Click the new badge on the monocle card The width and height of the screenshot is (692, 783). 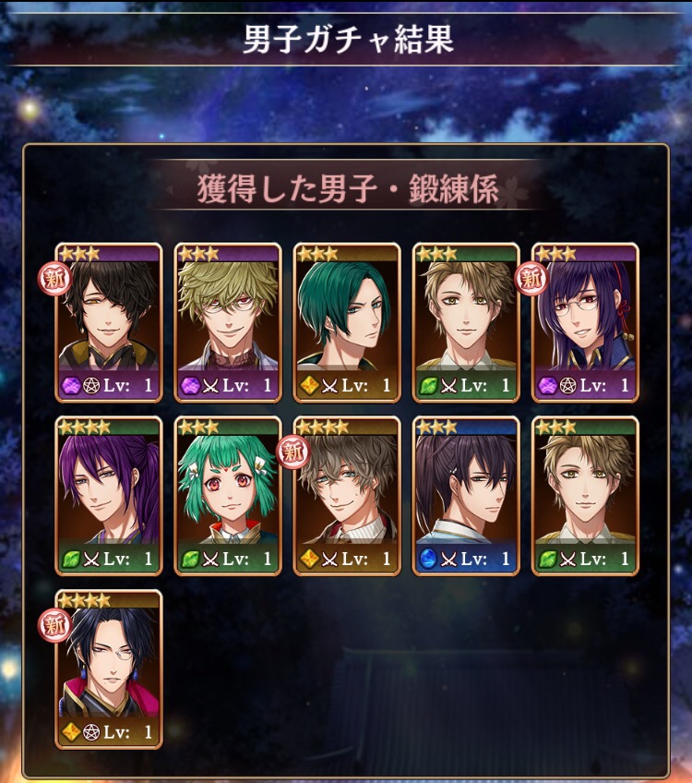tap(54, 625)
